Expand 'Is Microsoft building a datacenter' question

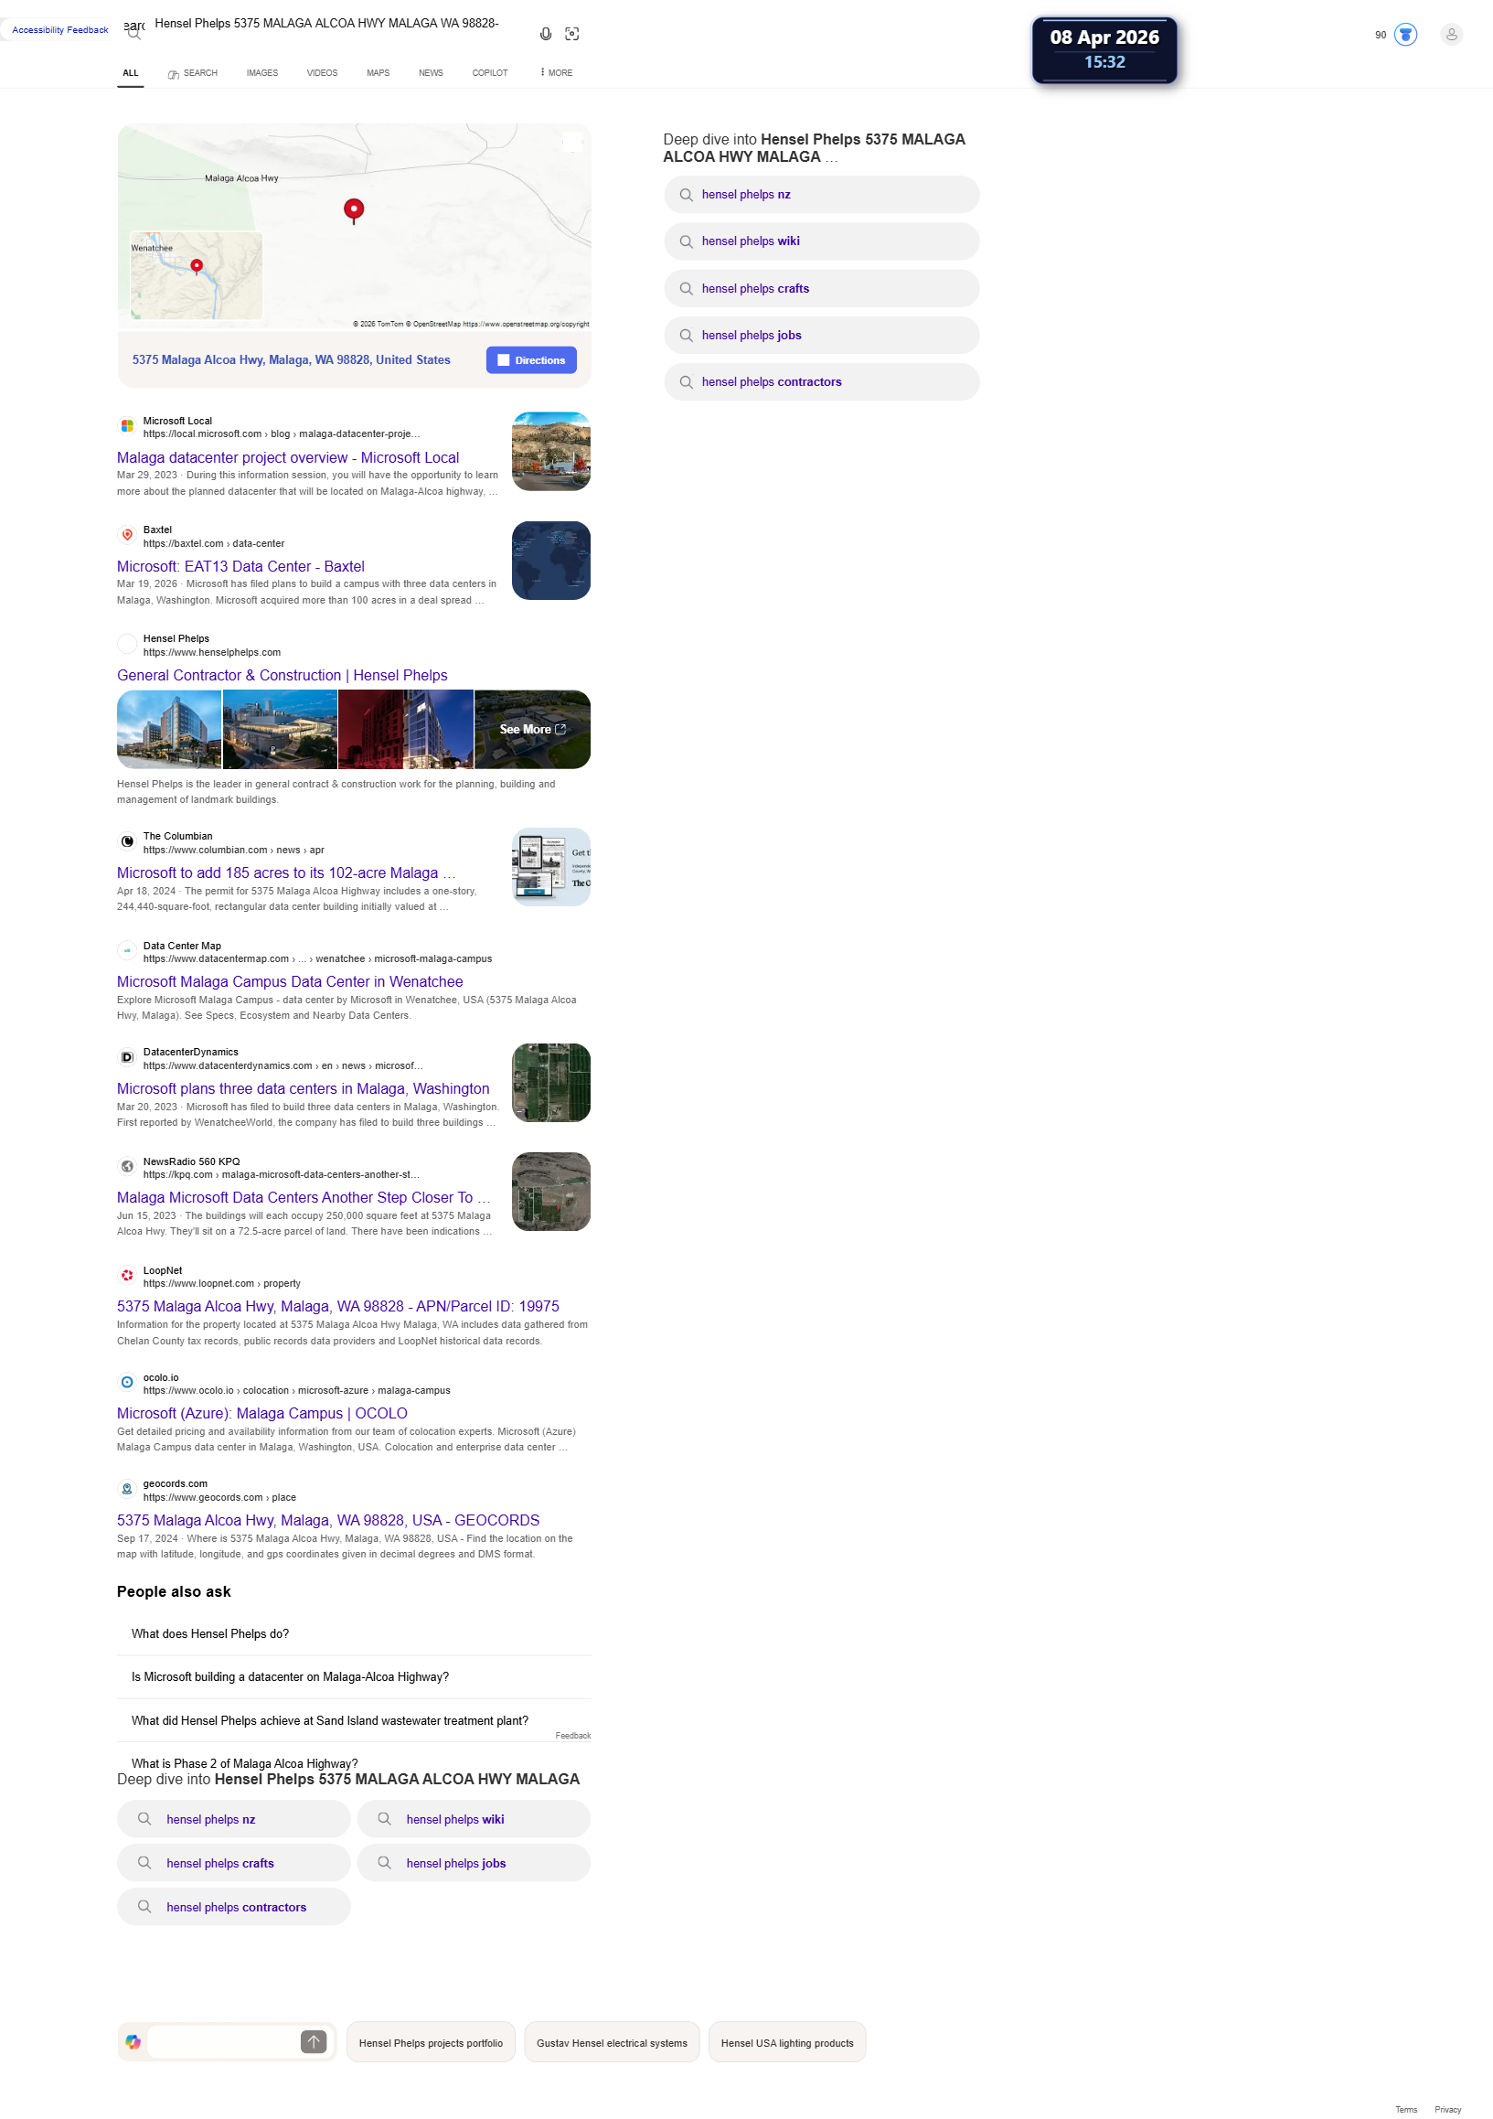[x=354, y=1677]
